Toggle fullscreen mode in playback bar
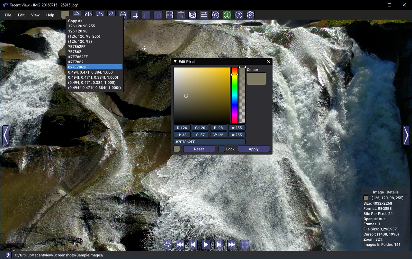Screen dimensions: 412x259 coord(245,245)
